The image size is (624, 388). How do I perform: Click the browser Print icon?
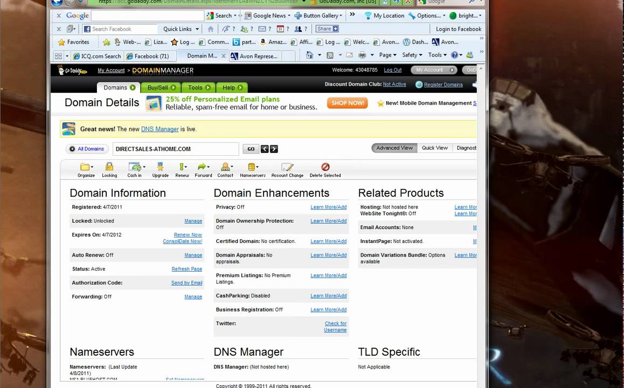(362, 55)
